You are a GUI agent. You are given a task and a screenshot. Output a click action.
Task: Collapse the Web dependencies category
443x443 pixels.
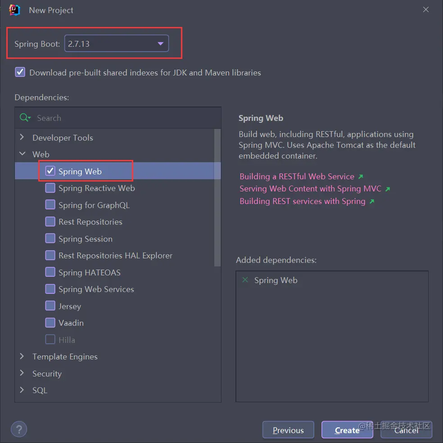tap(22, 154)
